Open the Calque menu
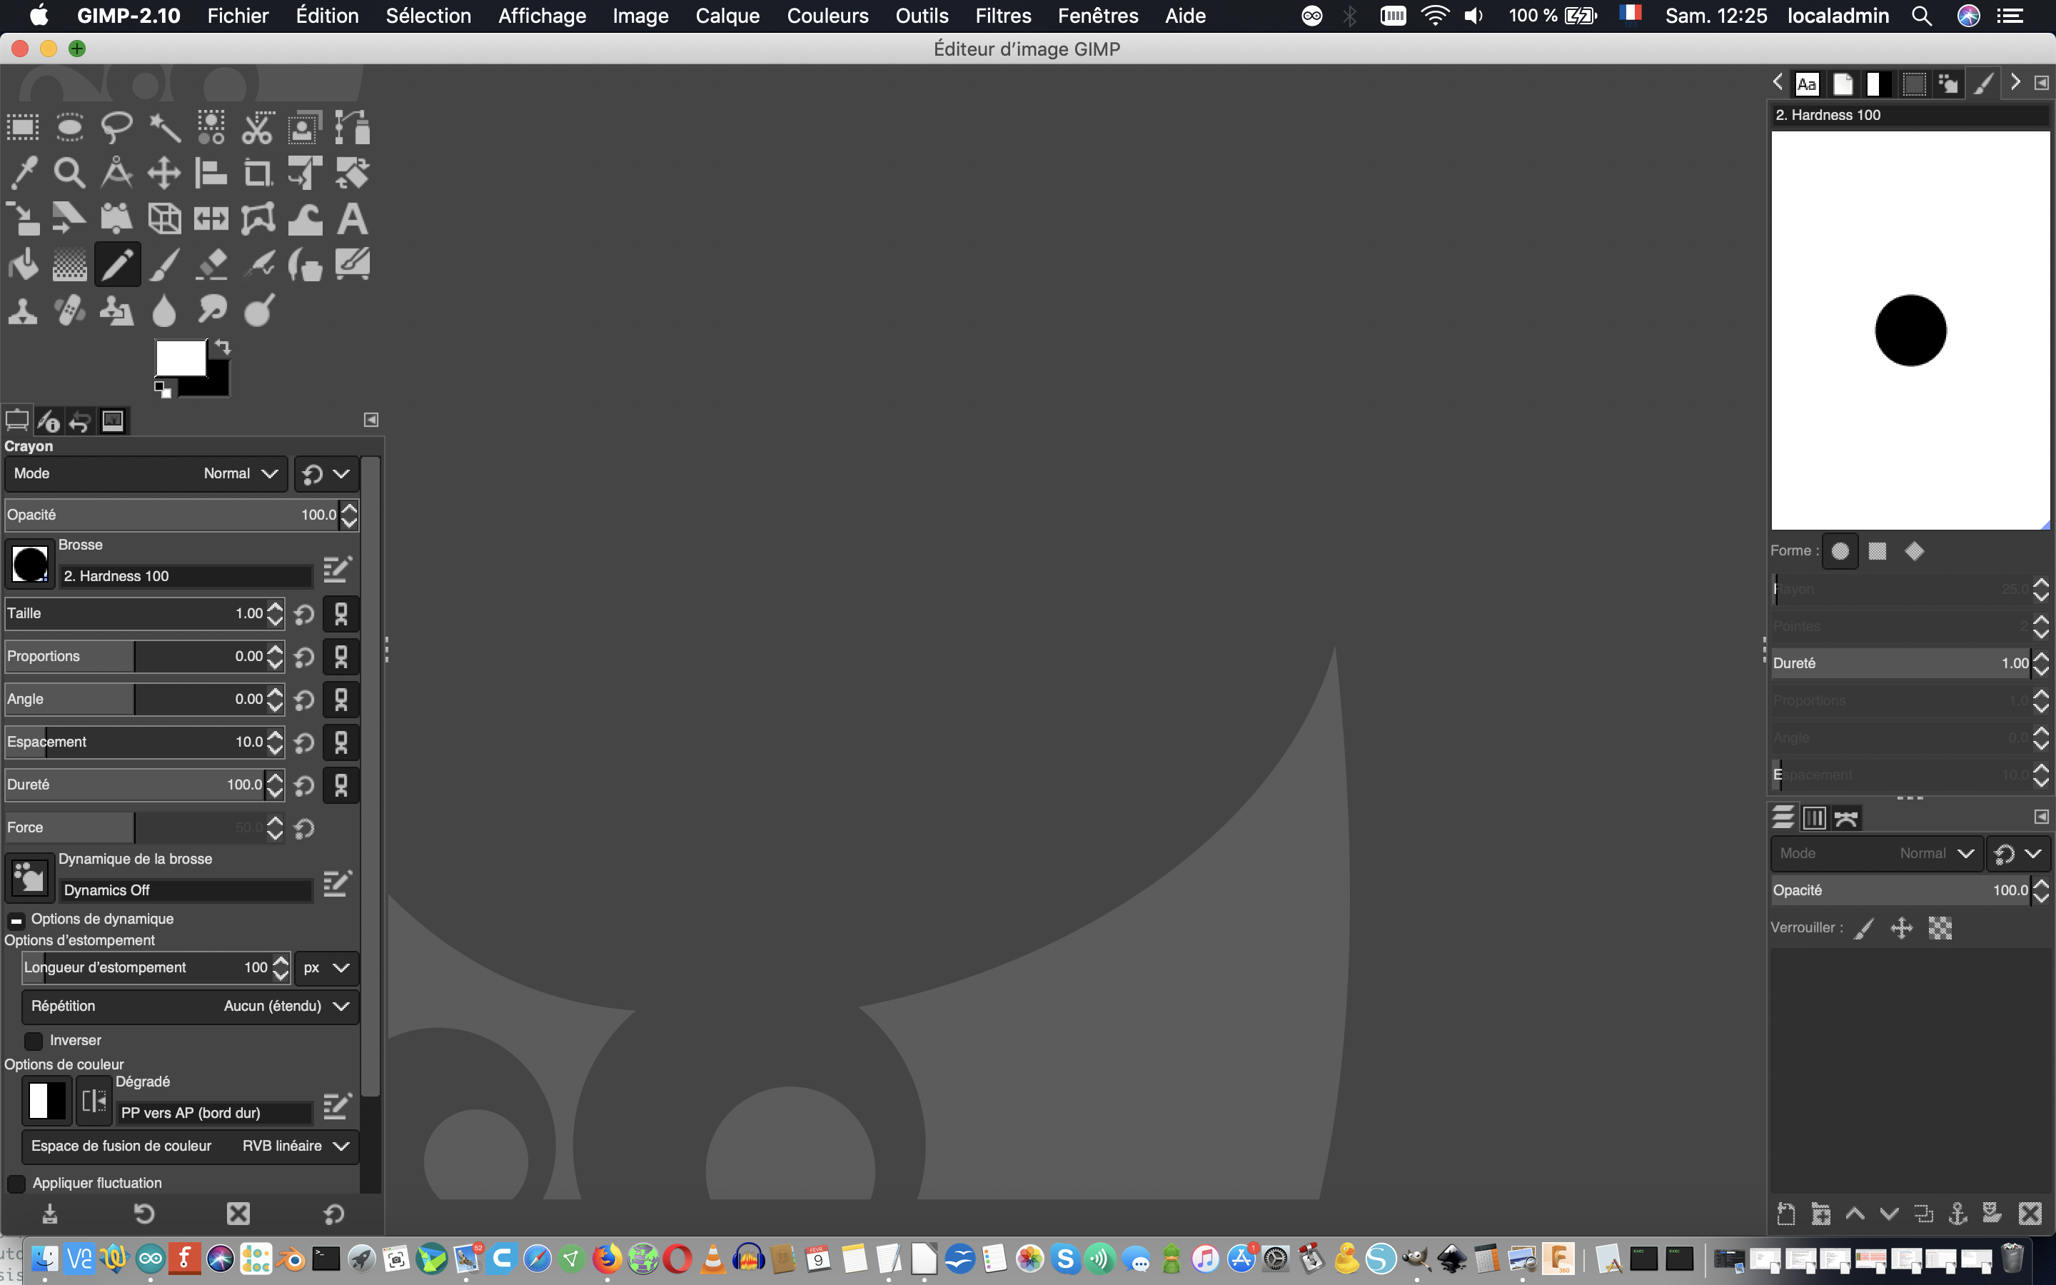This screenshot has width=2056, height=1285. tap(727, 16)
